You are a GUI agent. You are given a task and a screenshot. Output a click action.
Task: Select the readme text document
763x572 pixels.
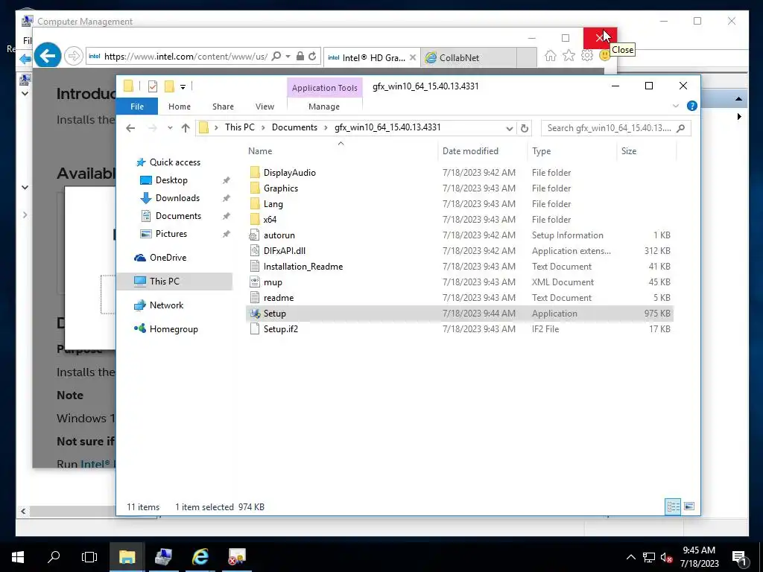coord(279,298)
